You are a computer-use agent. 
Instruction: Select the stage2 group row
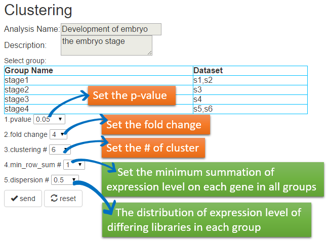click(156, 90)
